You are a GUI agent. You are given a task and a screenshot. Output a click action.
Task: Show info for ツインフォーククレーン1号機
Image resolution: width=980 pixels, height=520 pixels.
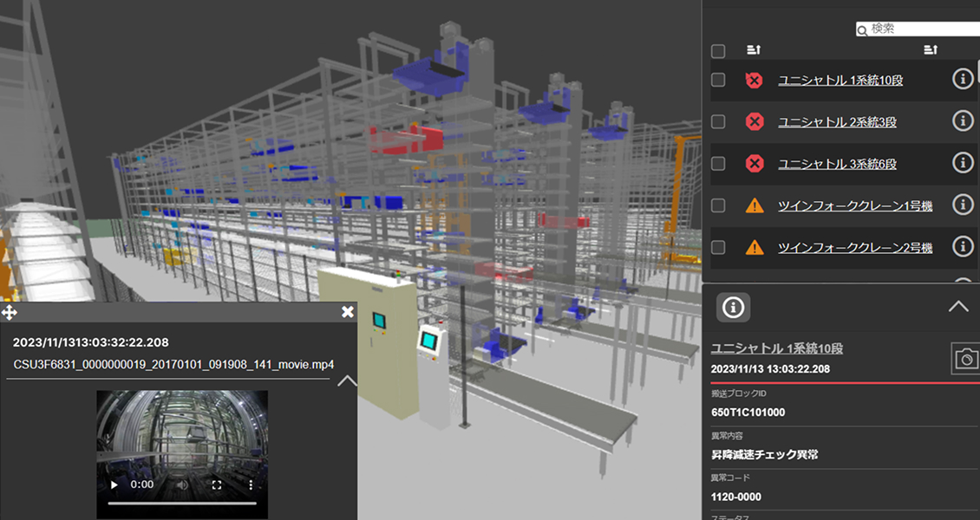click(x=963, y=205)
